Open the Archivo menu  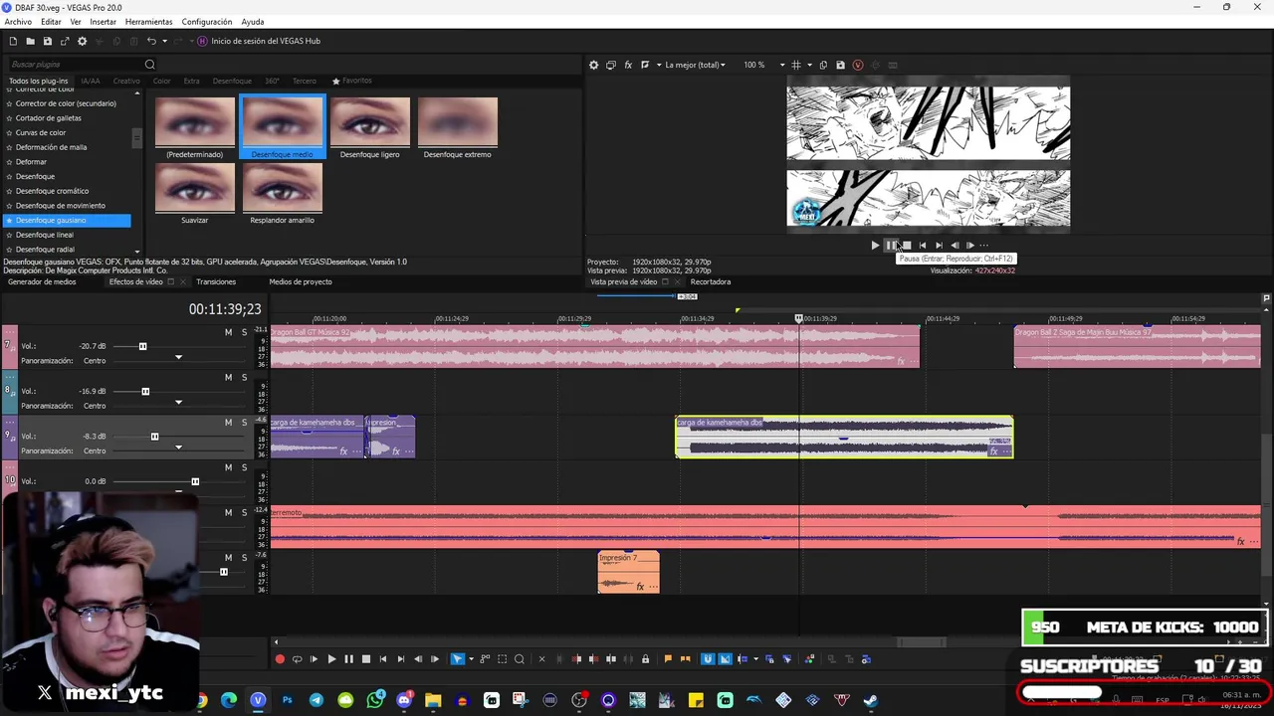pos(18,22)
